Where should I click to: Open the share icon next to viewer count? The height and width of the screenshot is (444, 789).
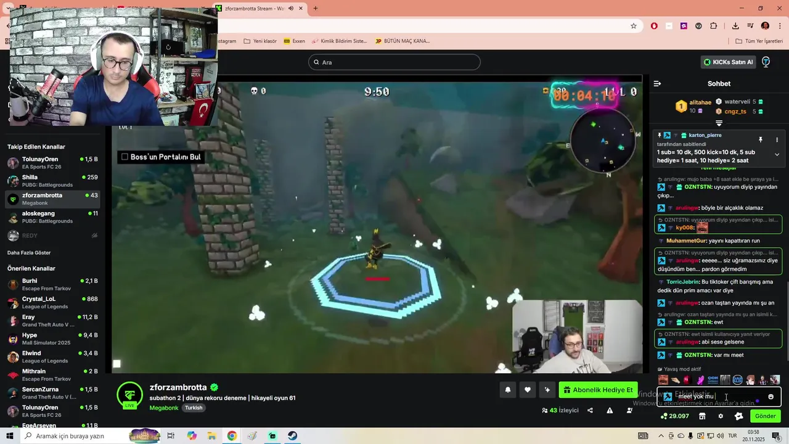(x=590, y=410)
